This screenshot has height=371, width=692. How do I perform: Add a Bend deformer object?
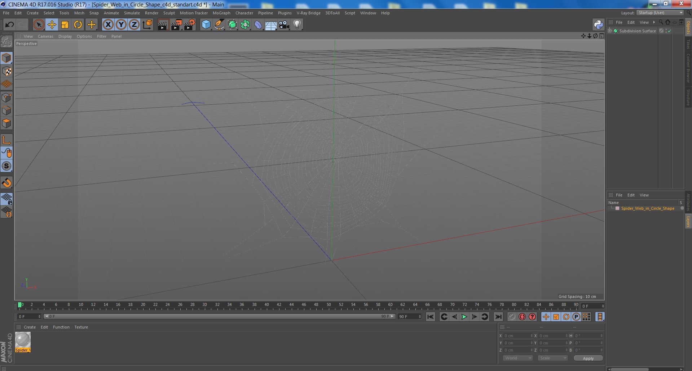coord(258,25)
